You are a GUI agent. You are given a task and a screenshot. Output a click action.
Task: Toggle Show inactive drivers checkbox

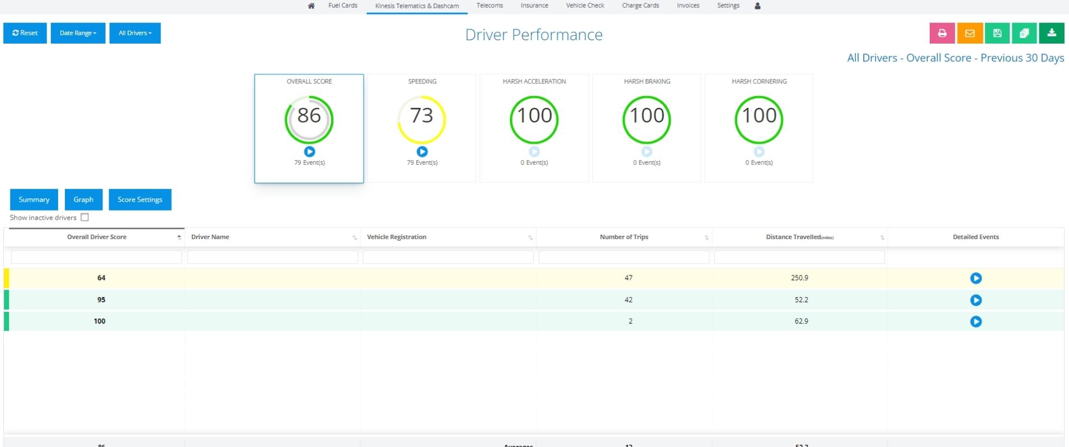pos(84,217)
